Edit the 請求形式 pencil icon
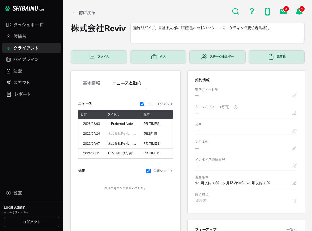 (294, 201)
